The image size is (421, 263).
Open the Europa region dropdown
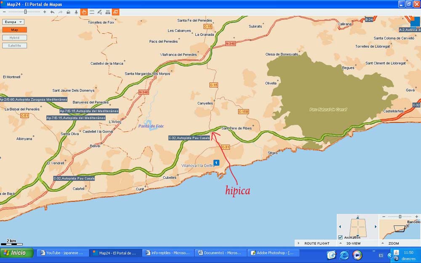(x=14, y=22)
